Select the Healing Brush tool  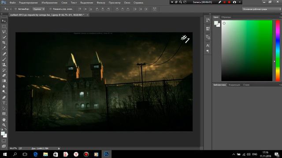point(4,54)
